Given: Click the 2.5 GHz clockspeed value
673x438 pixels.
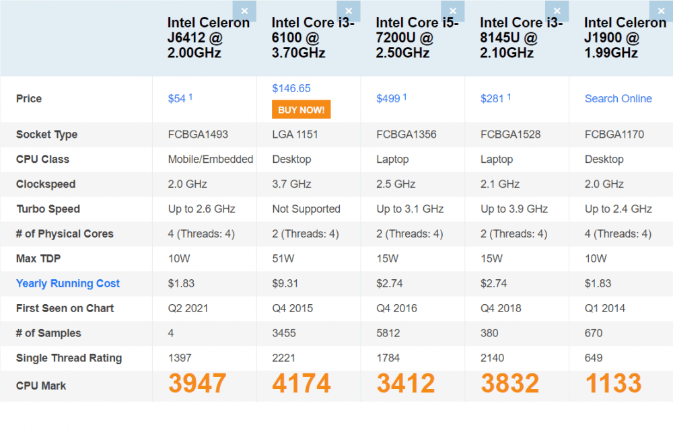Looking at the screenshot, I should click(396, 184).
